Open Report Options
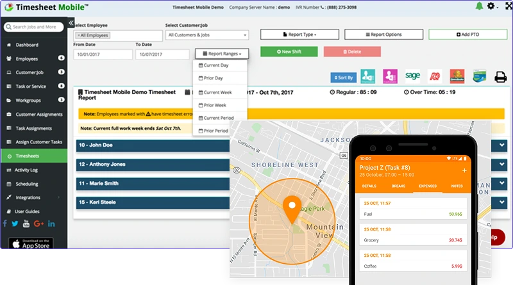 coord(383,35)
